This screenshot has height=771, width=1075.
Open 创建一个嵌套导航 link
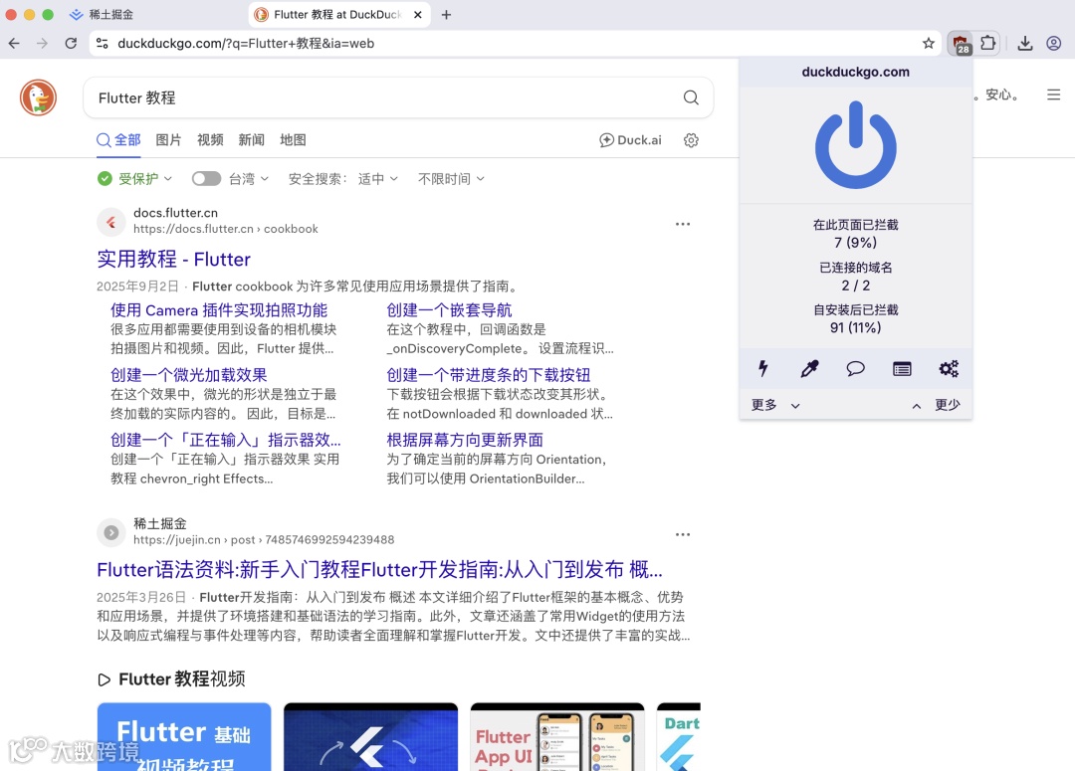coord(449,309)
